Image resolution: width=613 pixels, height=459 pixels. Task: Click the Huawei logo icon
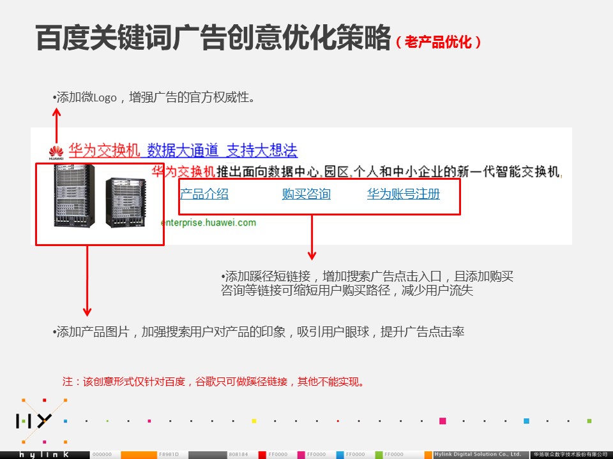[x=56, y=152]
